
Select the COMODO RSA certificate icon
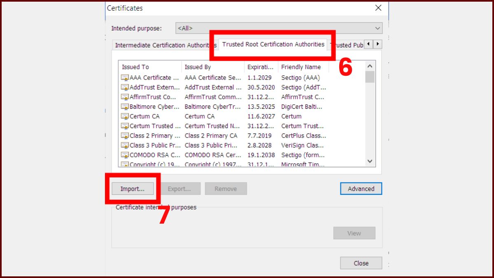coord(124,155)
